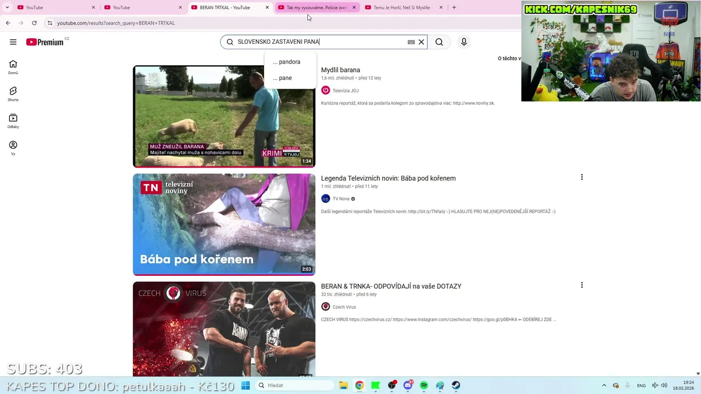Open title Legenda Televizních novin: Bába pod kořenem
701x394 pixels.
[388, 178]
